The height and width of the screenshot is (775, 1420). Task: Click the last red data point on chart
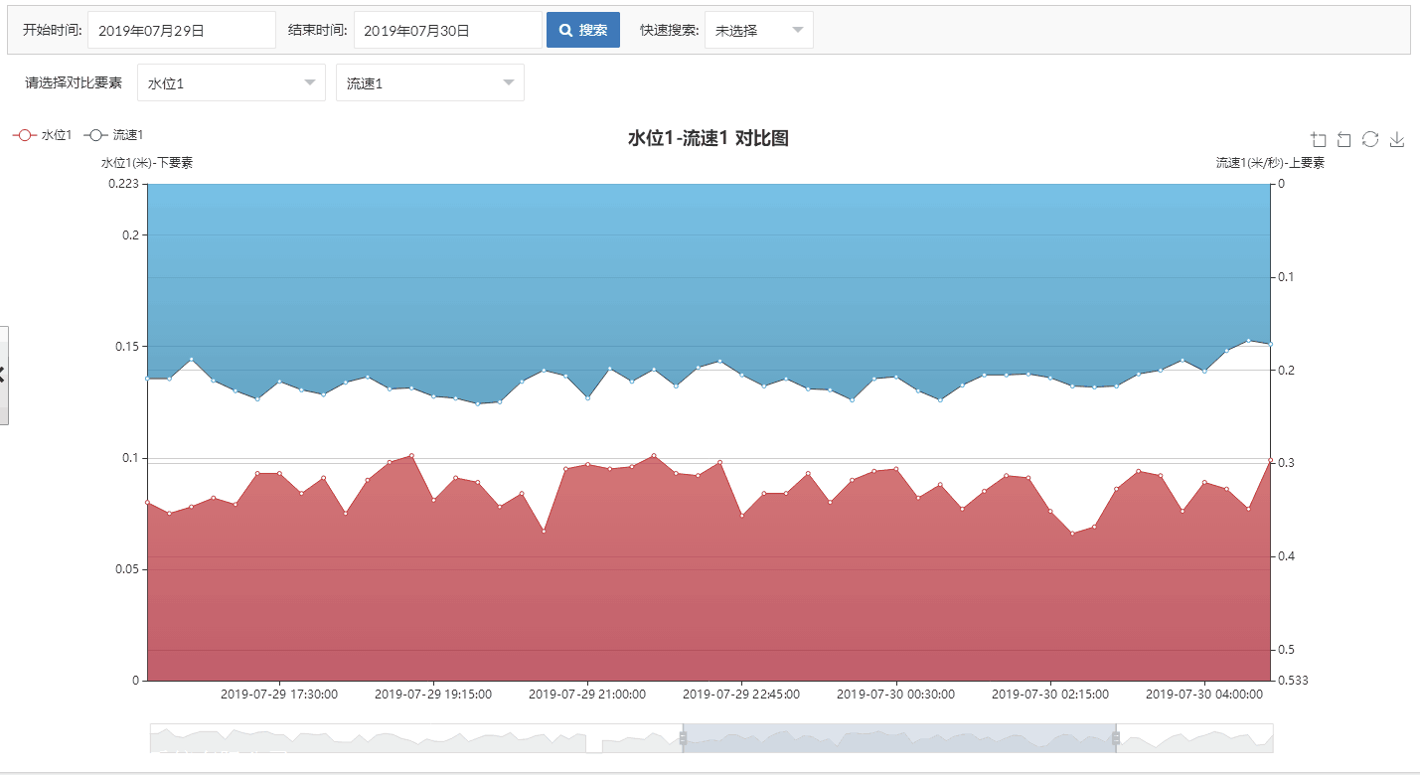coord(1270,460)
